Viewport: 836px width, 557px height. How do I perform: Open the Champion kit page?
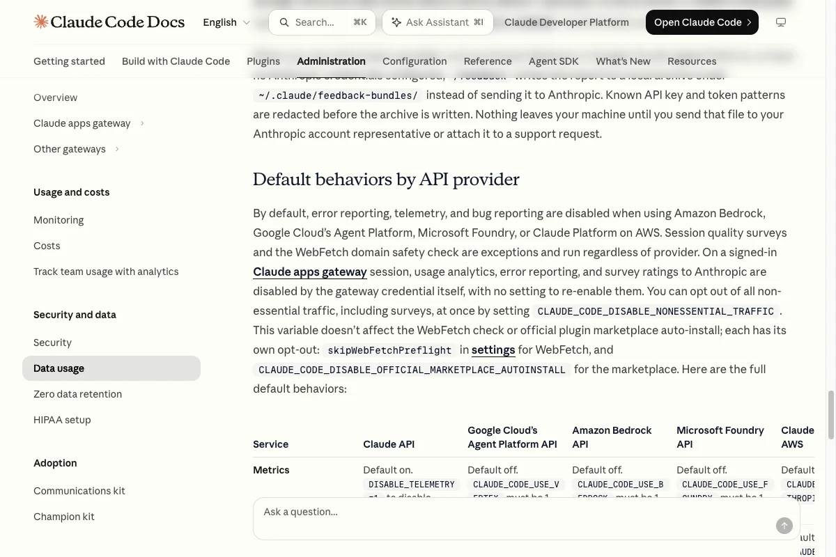(x=64, y=517)
